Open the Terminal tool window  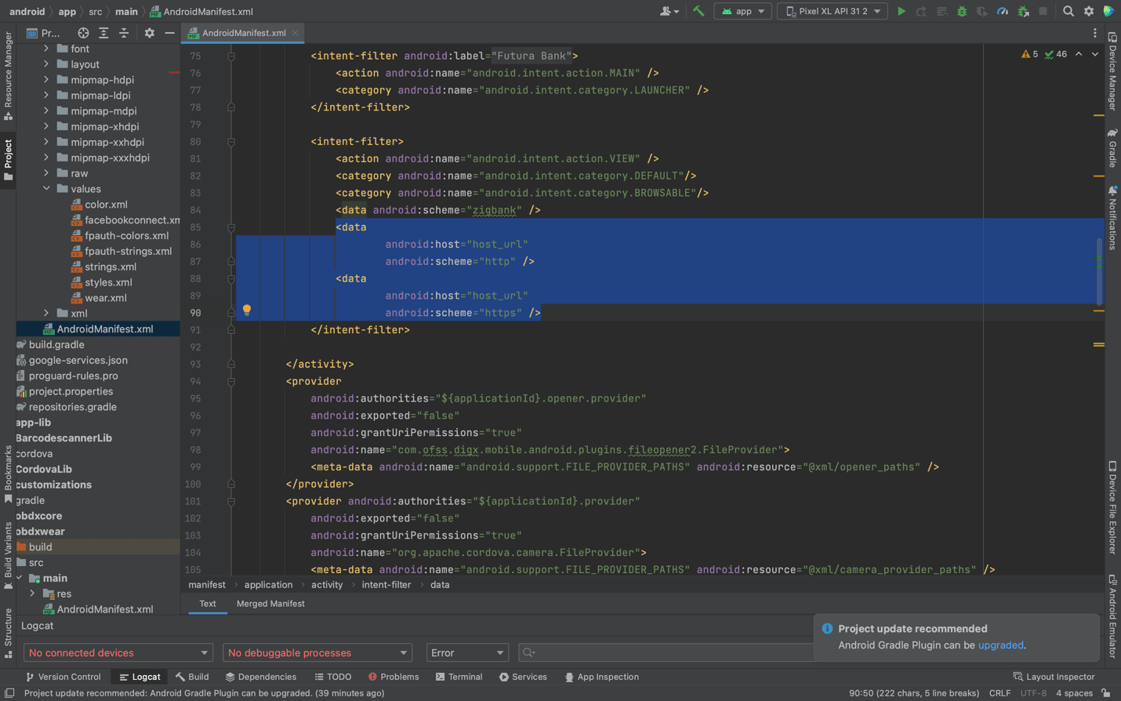pyautogui.click(x=459, y=677)
